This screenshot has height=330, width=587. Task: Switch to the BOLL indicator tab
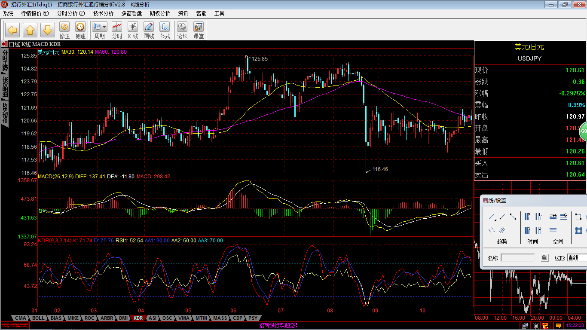38,318
